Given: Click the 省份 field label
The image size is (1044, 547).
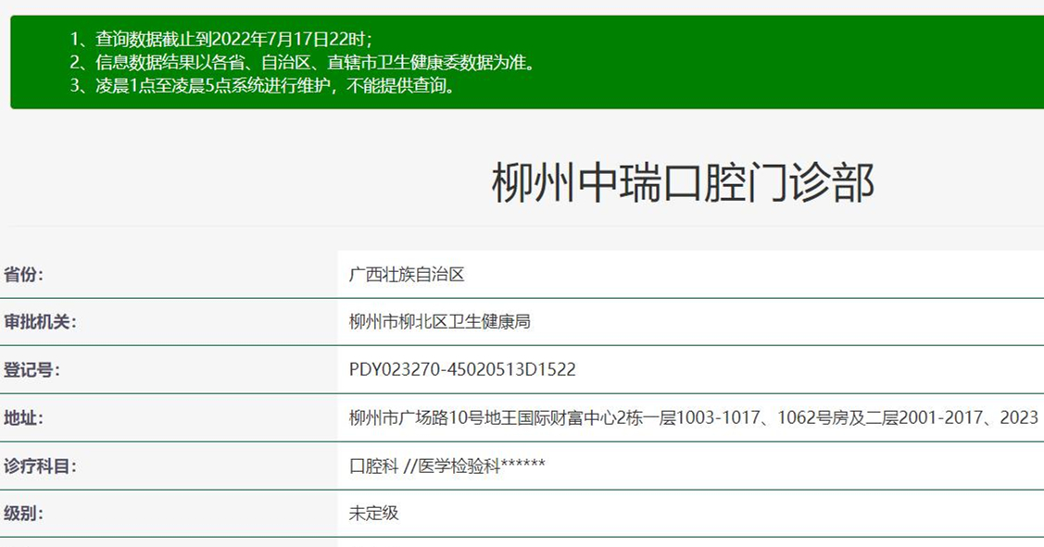Looking at the screenshot, I should coord(23,274).
